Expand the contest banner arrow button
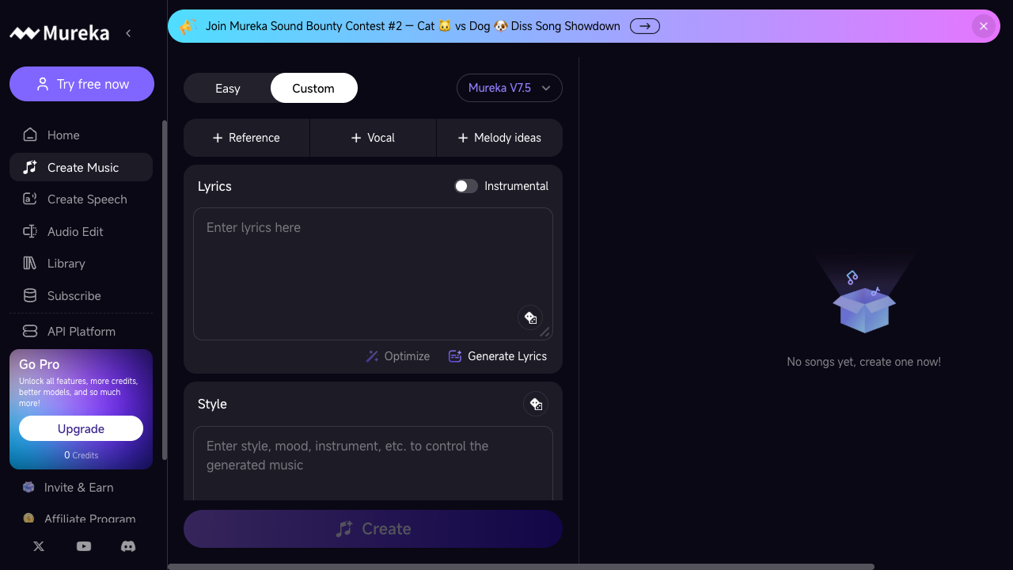The image size is (1013, 570). [x=644, y=25]
